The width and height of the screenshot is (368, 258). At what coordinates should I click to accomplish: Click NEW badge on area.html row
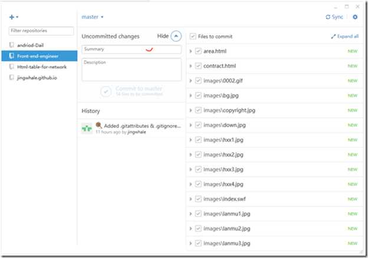click(x=353, y=51)
